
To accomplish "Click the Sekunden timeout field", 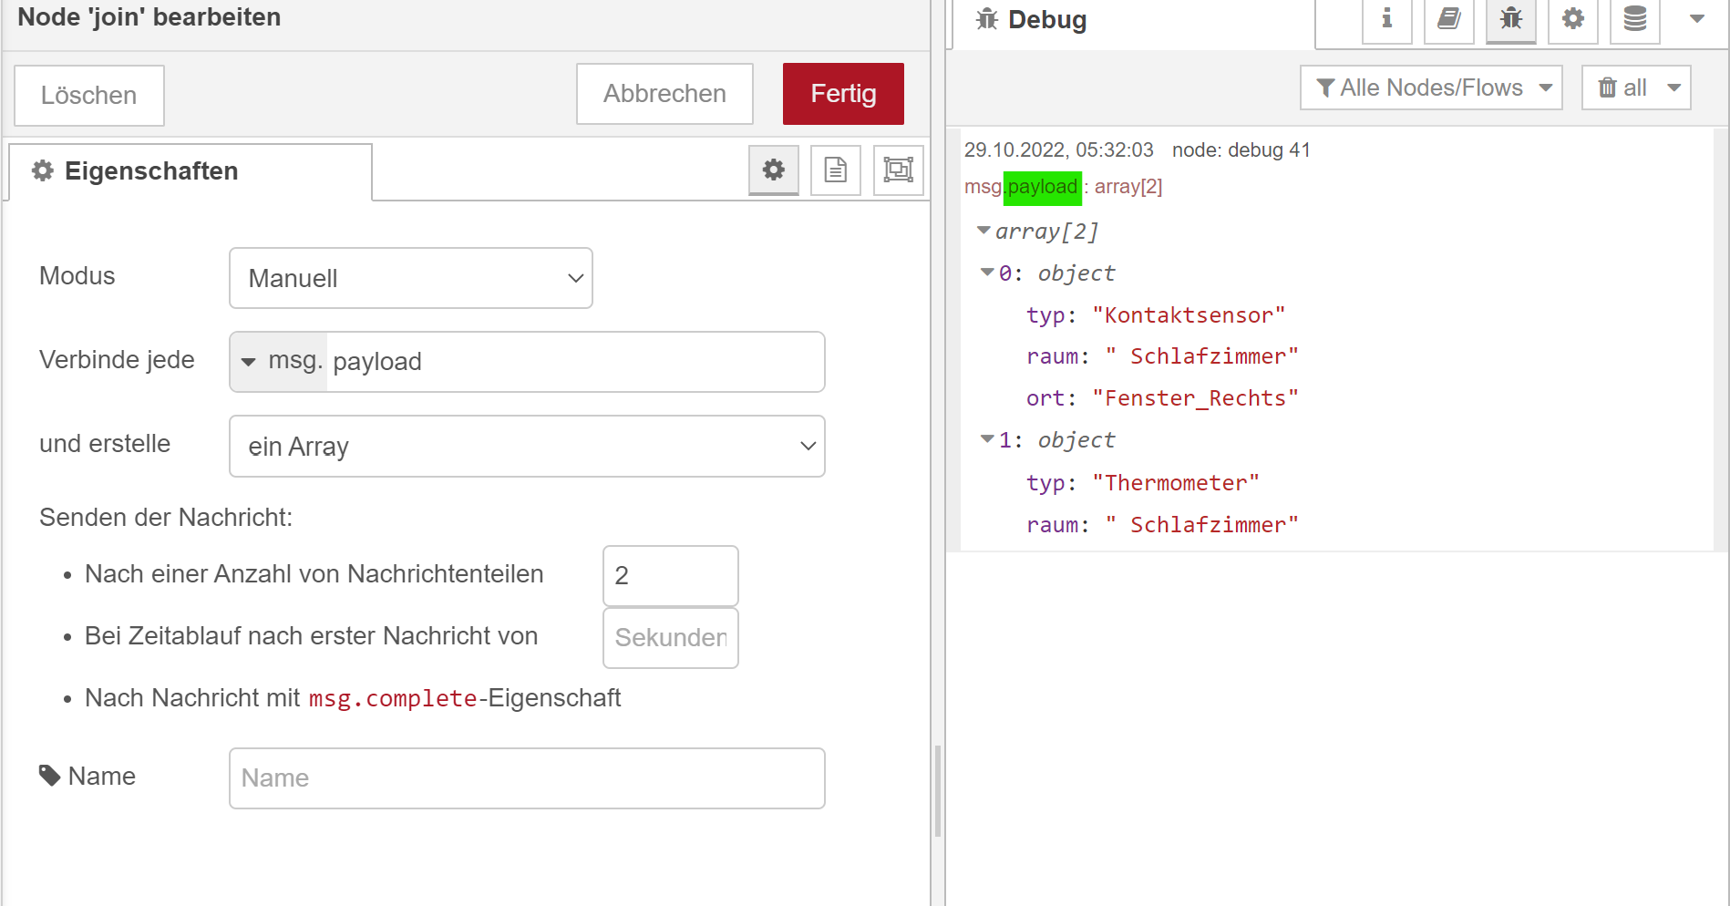I will (671, 638).
